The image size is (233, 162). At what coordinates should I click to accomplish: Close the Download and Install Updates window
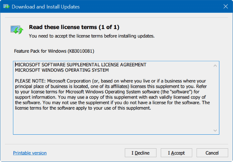226,6
